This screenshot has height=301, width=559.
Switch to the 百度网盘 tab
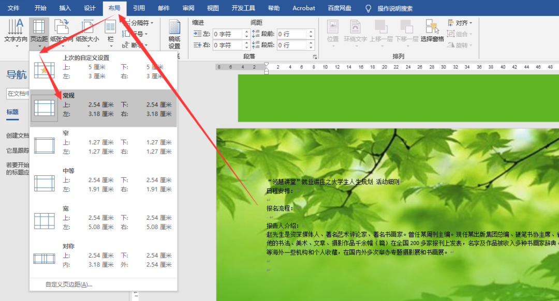point(340,8)
